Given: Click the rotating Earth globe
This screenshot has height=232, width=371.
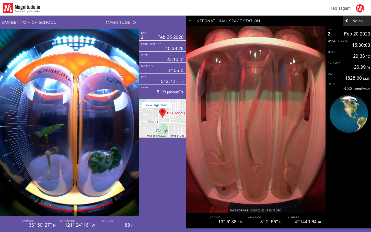Looking at the screenshot, I should pyautogui.click(x=349, y=114).
